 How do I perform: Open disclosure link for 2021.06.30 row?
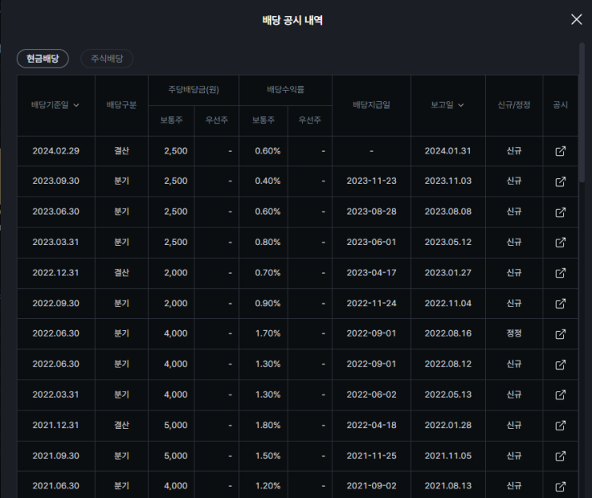pos(560,486)
